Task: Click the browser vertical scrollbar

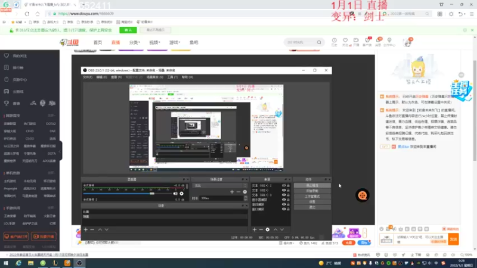Action: click(475, 111)
